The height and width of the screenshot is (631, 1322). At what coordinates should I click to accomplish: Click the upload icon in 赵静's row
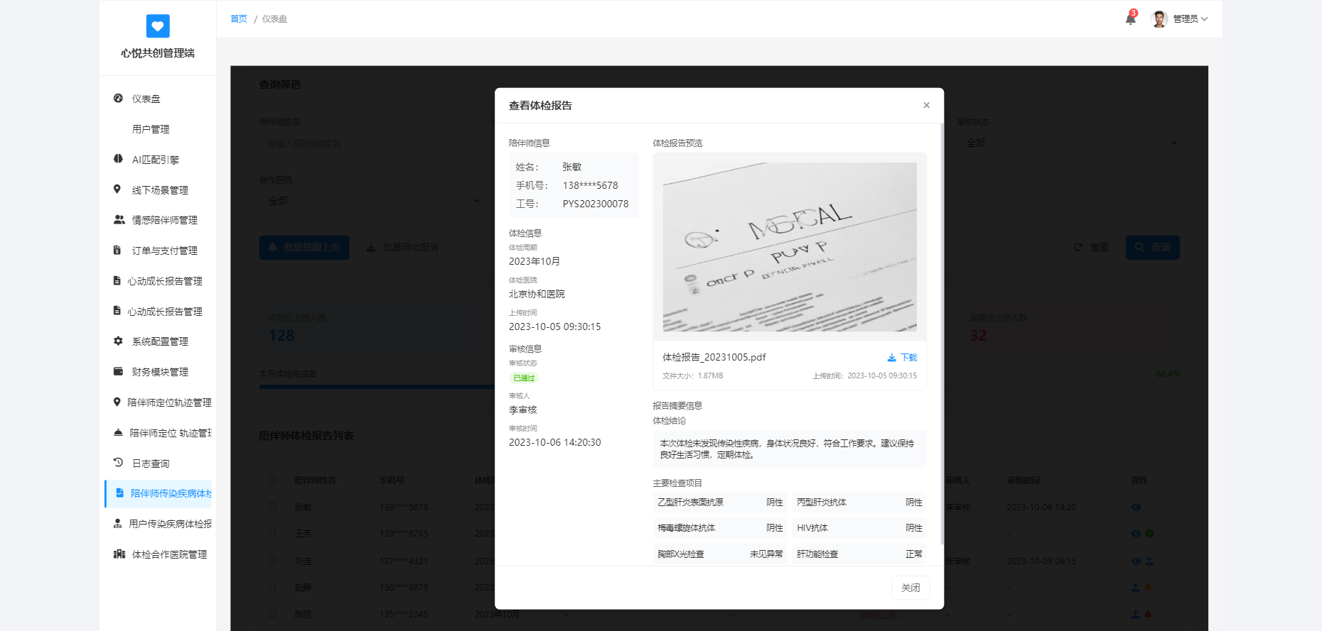(1136, 588)
